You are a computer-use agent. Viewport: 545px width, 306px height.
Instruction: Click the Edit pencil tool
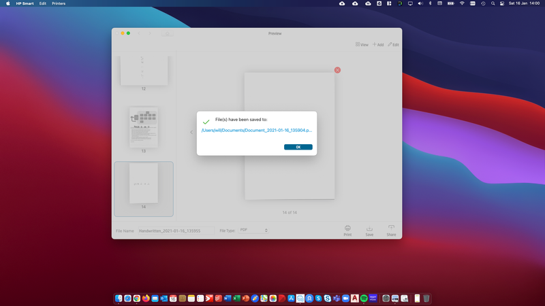click(393, 44)
